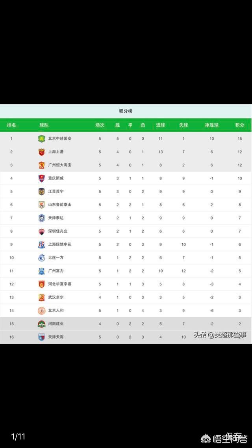Click the Shanghai Shenhua (上海绿地申花) crest
Viewport: 252px width, 448px height.
pyautogui.click(x=42, y=244)
